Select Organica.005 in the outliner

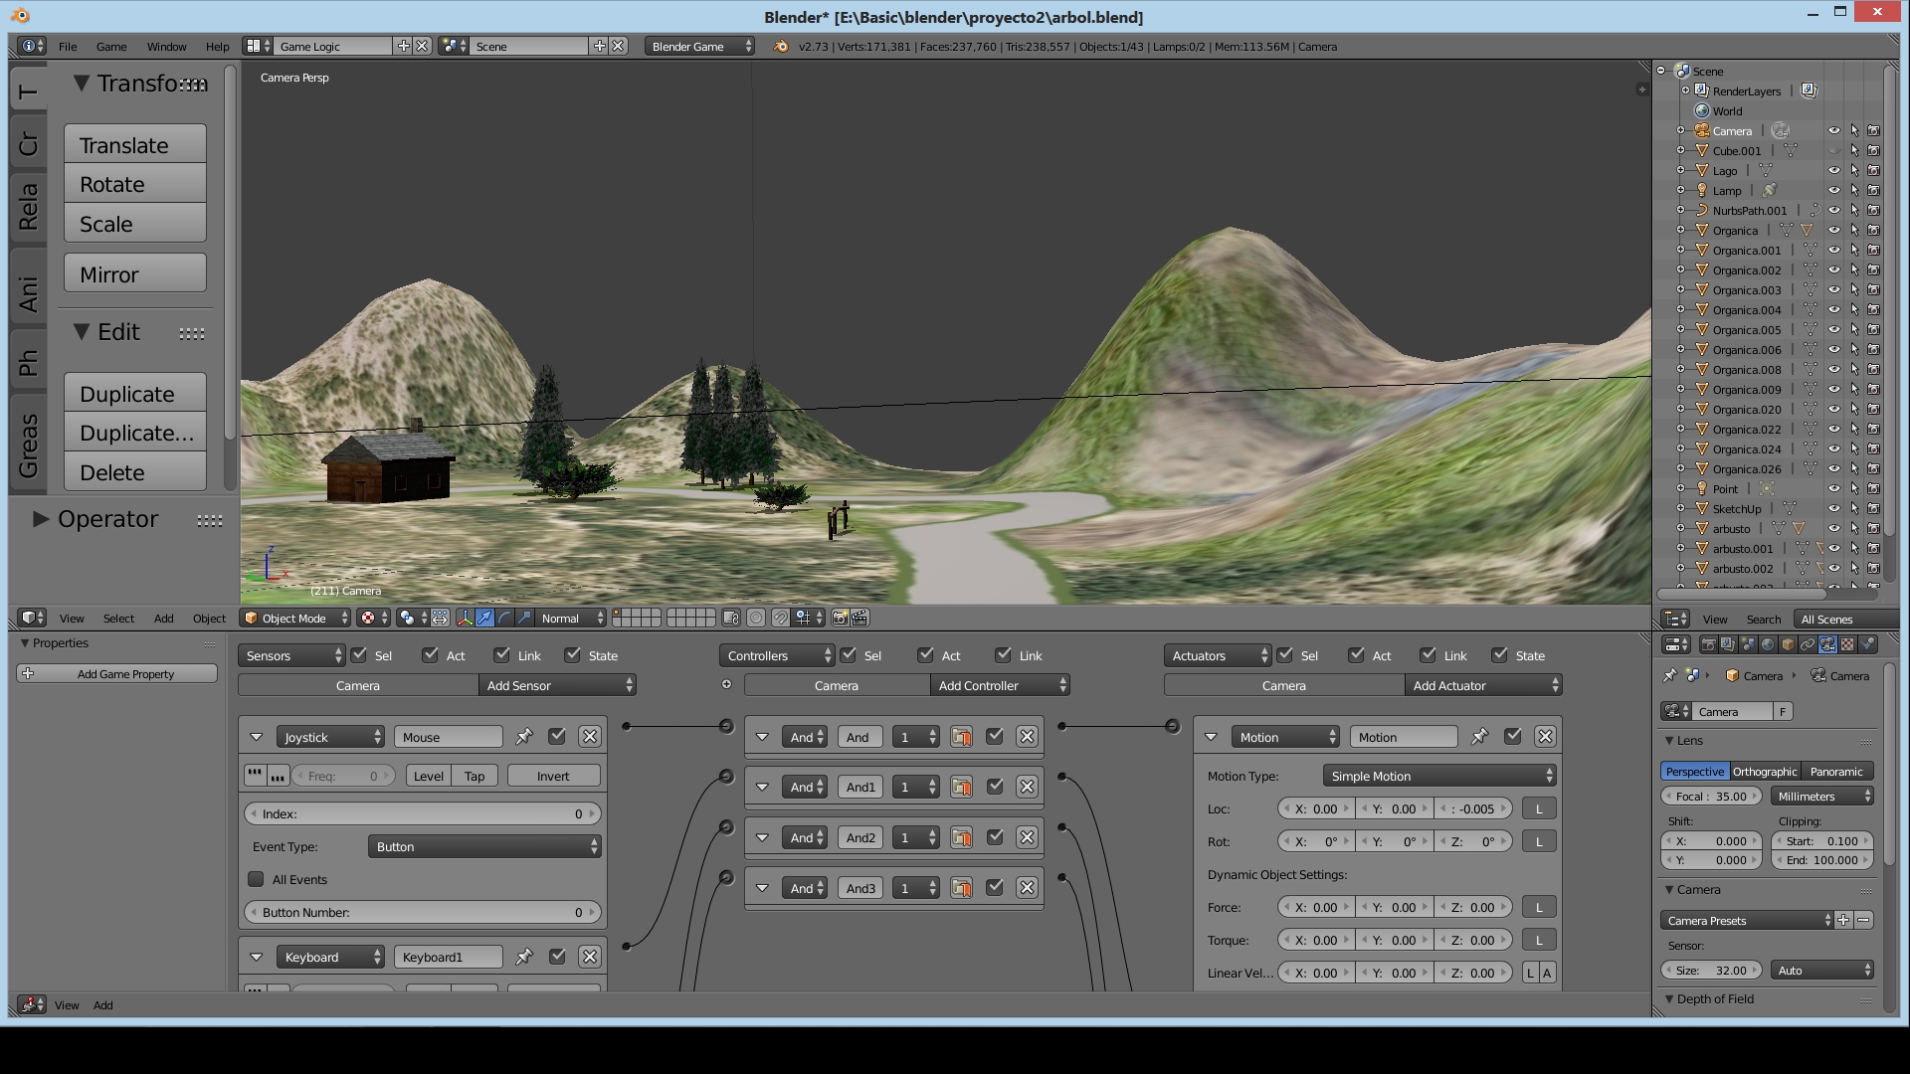coord(1746,330)
